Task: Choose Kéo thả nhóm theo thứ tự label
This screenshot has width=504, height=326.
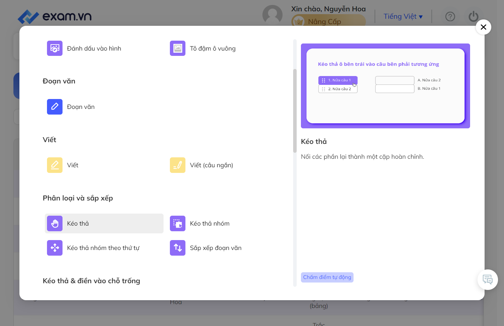Action: point(103,248)
